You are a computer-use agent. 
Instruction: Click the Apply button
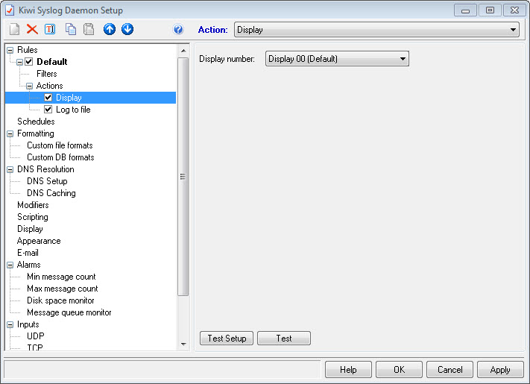tap(500, 370)
